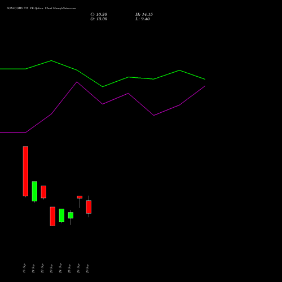The width and height of the screenshot is (282, 282).
Task: Select the 23 Sep date label
Action: [x=51, y=268]
